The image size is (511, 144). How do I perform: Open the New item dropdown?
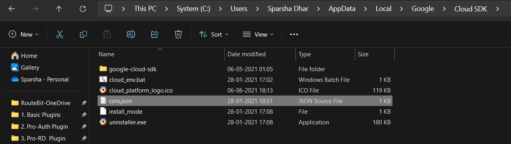point(23,34)
